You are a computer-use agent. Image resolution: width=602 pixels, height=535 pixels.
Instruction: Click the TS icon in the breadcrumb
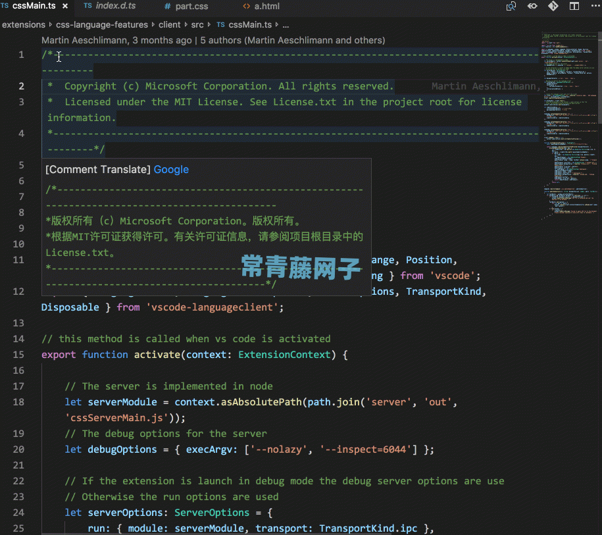click(x=221, y=24)
